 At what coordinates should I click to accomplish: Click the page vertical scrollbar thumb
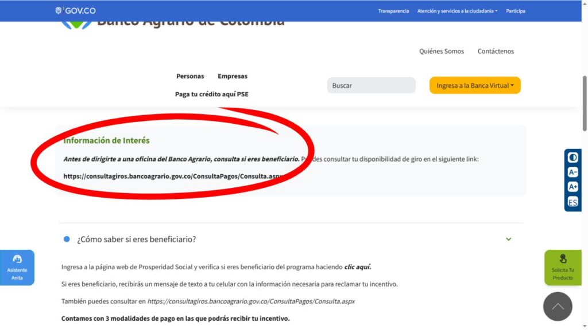click(x=585, y=103)
